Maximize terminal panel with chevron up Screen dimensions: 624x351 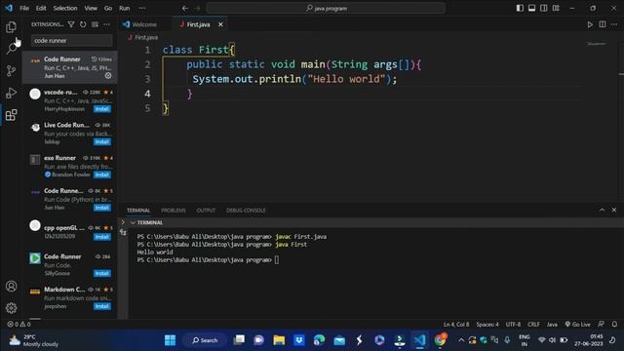click(x=603, y=210)
